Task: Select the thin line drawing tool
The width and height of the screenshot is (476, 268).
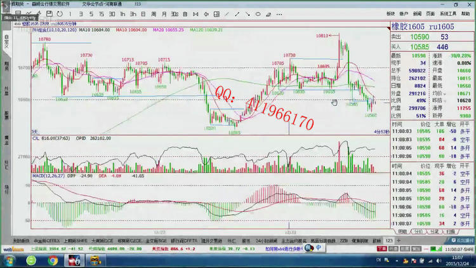Action: pyautogui.click(x=227, y=14)
